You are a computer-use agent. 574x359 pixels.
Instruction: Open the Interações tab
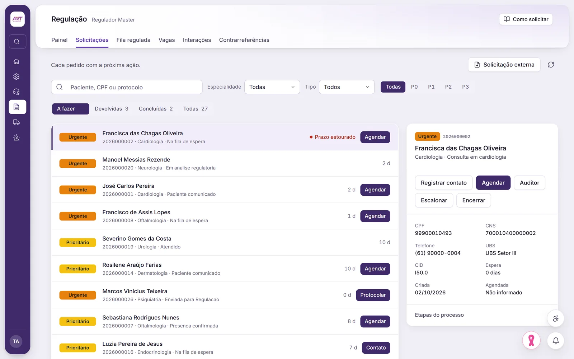[197, 40]
